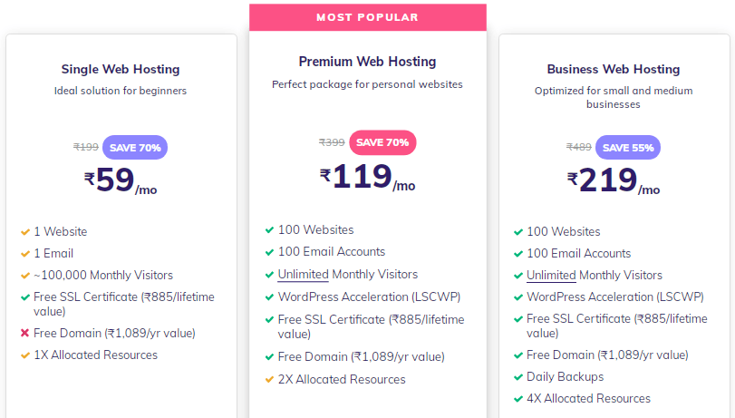
Task: Click green check beside 4X Allocated Resources
Action: (x=518, y=399)
